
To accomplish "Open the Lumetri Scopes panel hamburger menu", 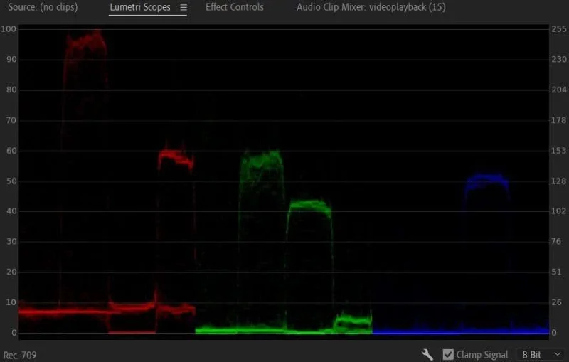I will (x=184, y=7).
